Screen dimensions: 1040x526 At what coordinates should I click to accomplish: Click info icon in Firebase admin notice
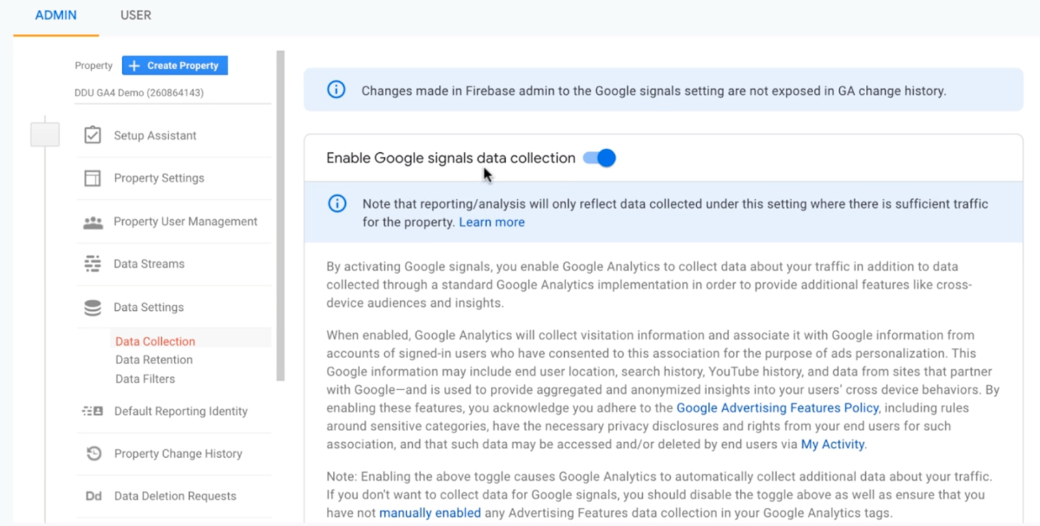coord(336,90)
